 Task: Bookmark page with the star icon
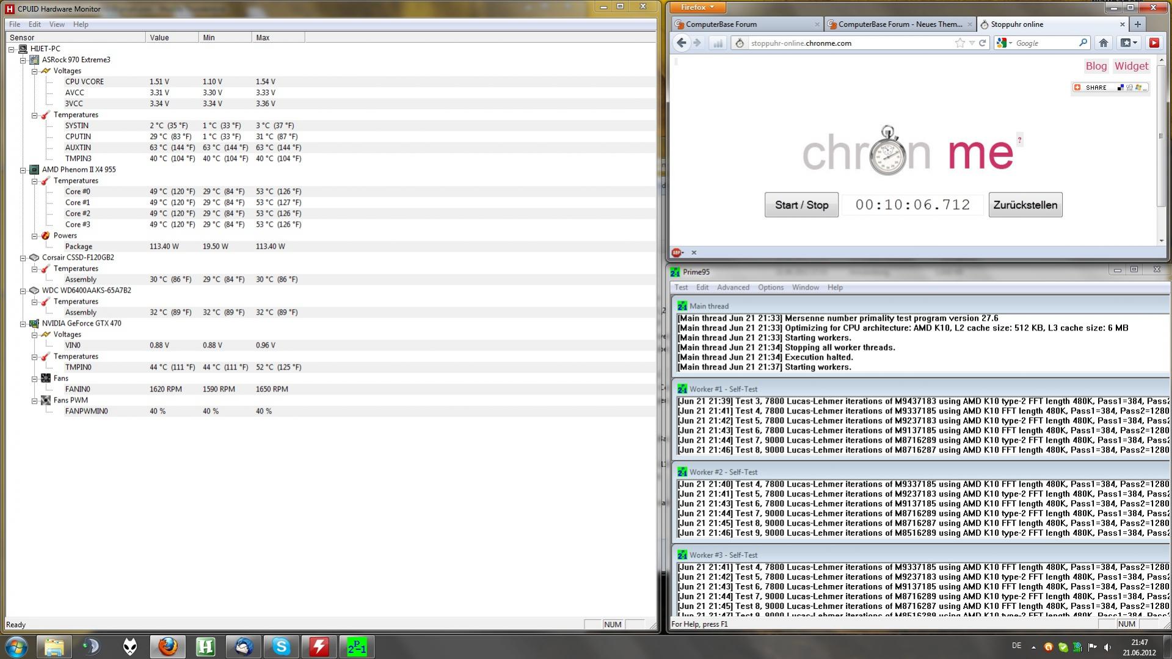tap(959, 43)
